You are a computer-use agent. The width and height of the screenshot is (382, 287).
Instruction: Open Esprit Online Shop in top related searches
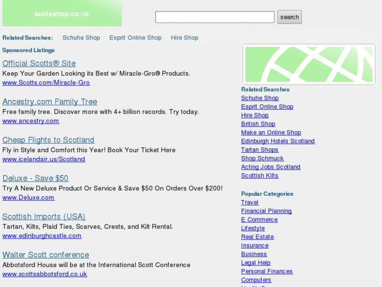[135, 37]
